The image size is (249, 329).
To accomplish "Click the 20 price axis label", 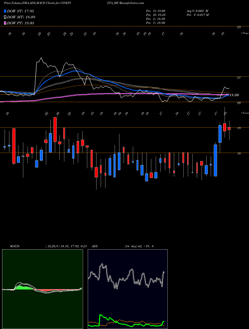I will 239,103.
